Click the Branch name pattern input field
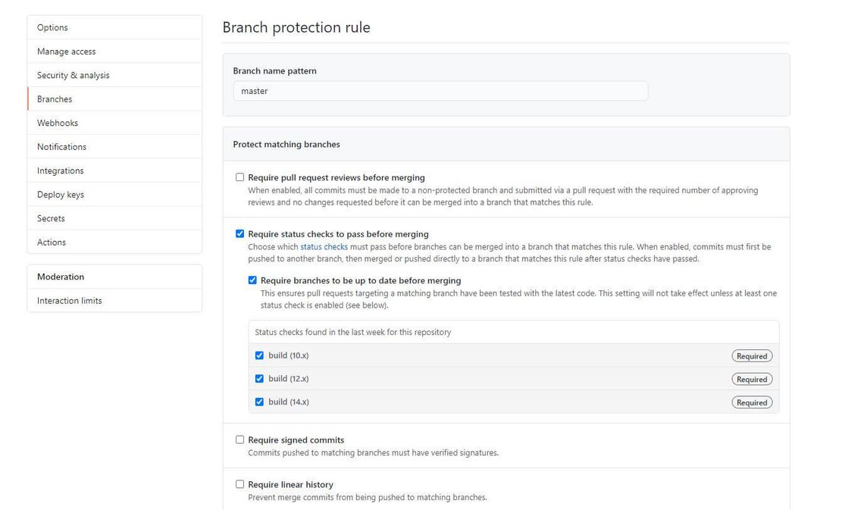Image resolution: width=864 pixels, height=510 pixels. click(440, 90)
